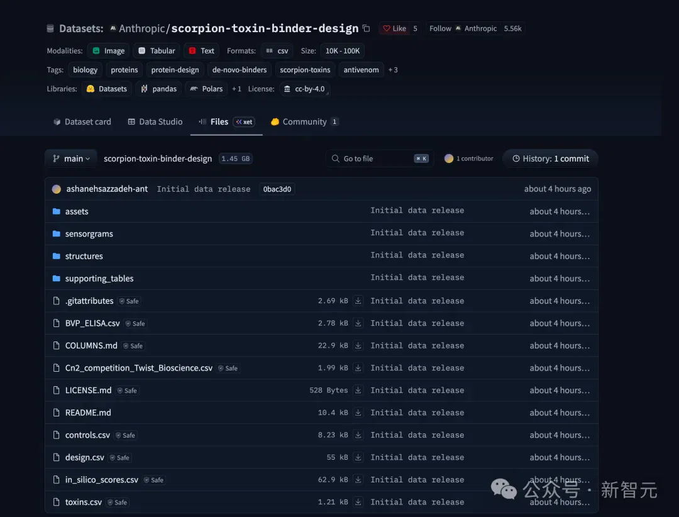The width and height of the screenshot is (679, 517).
Task: Download toxins.csv using its arrow icon
Action: [358, 502]
